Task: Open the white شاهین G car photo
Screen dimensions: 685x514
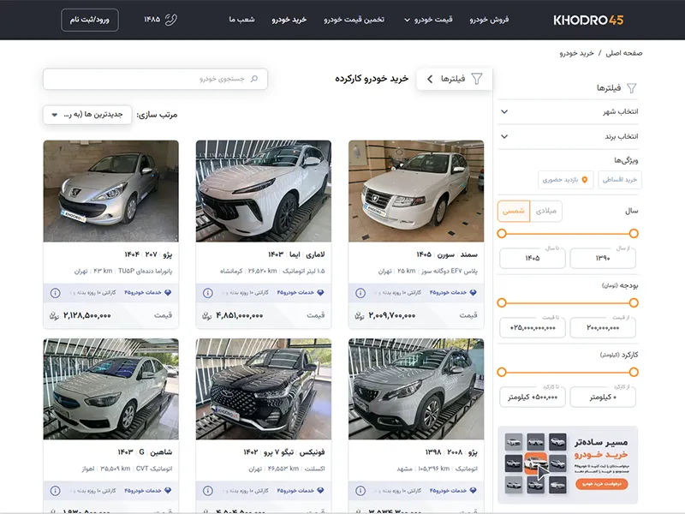Action: 111,389
